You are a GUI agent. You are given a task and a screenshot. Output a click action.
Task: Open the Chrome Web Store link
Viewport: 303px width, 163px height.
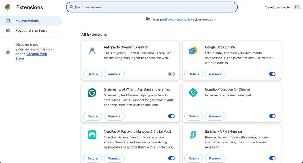point(36,54)
